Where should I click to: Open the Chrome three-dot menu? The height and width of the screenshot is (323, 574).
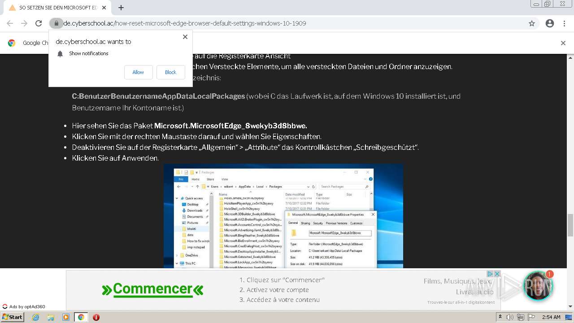coord(564,23)
